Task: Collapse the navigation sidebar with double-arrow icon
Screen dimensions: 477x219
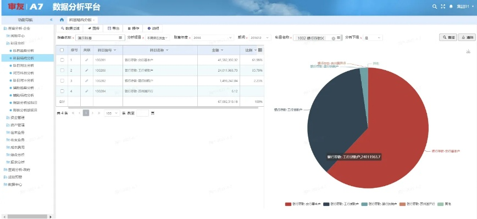Action: (51, 20)
